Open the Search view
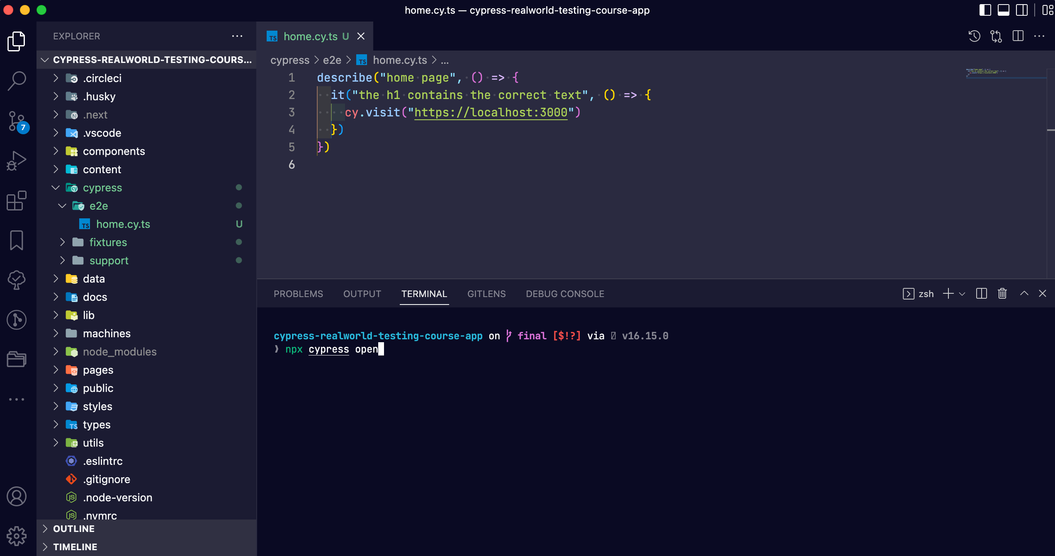 coord(17,81)
